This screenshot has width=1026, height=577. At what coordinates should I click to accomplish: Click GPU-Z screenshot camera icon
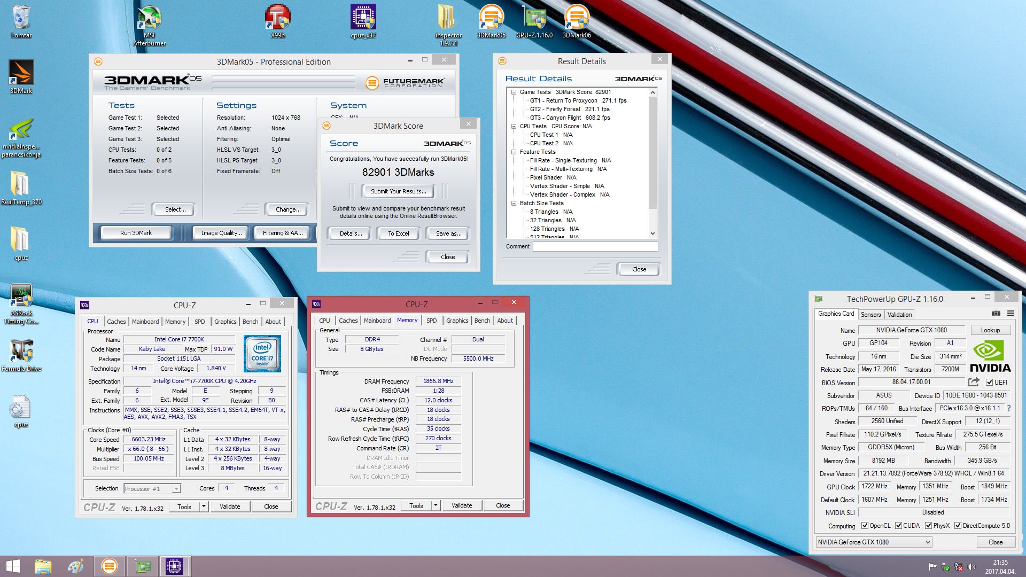point(996,314)
